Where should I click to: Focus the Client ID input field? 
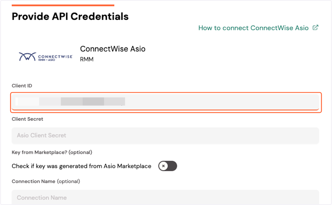coord(166,102)
